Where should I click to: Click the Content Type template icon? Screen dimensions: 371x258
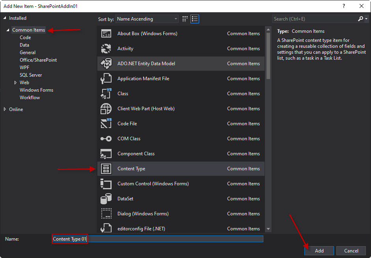click(106, 169)
